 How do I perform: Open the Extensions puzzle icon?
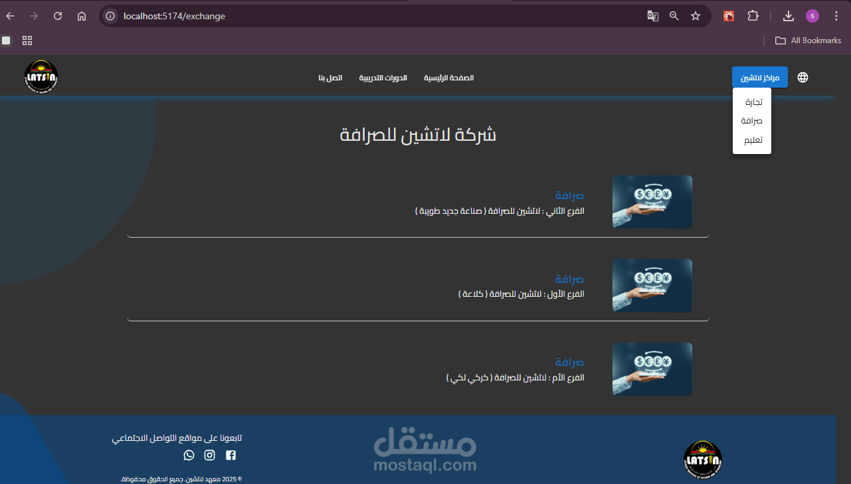pyautogui.click(x=753, y=16)
